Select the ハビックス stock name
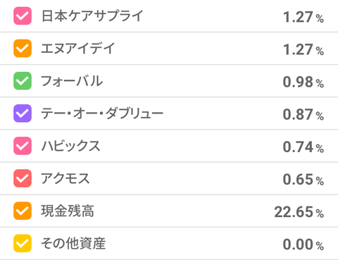Viewport: 338px width, 260px height. (70, 146)
